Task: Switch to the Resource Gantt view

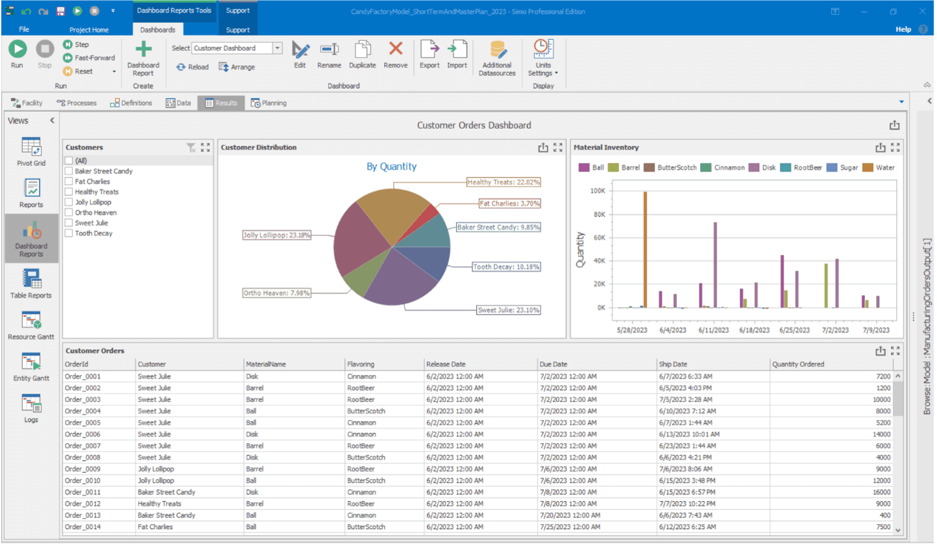Action: point(31,323)
